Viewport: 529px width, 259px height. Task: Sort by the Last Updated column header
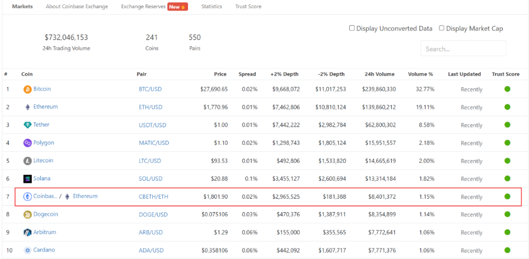click(x=465, y=74)
